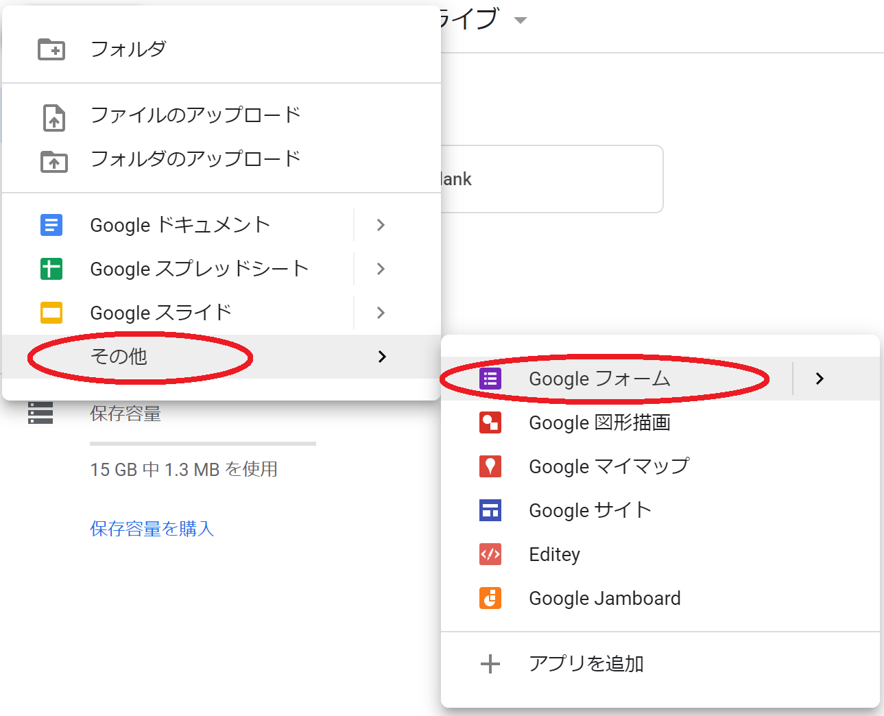Click the green Google Sheets icon

[51, 269]
